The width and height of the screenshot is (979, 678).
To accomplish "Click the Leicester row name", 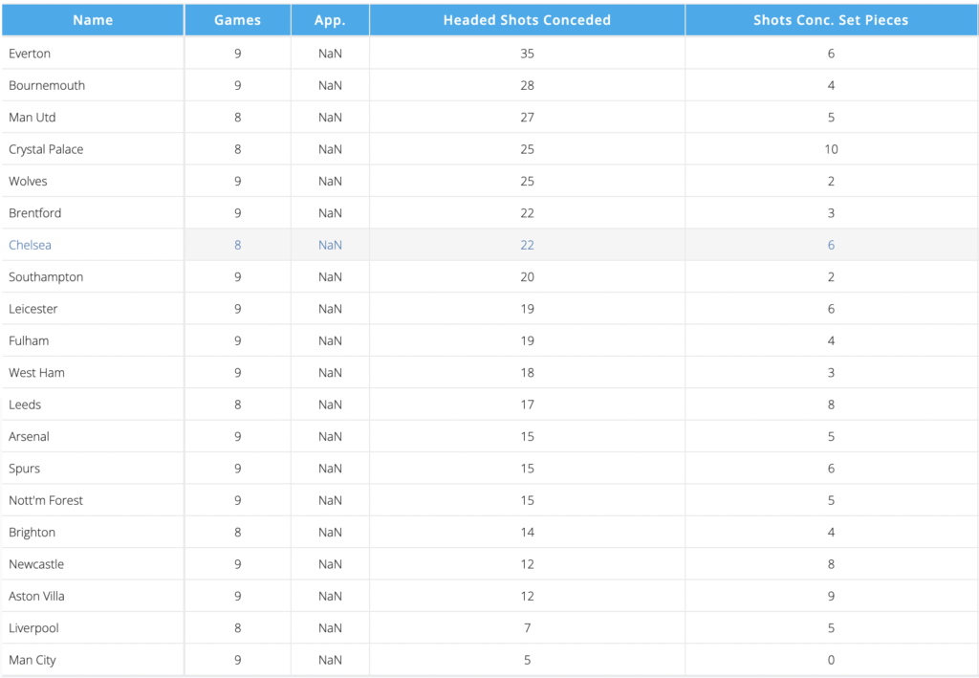I will pyautogui.click(x=33, y=309).
